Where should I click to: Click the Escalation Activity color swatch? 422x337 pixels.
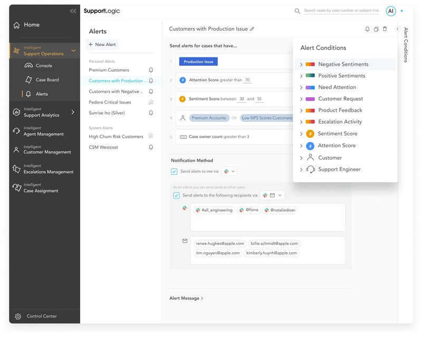310,122
